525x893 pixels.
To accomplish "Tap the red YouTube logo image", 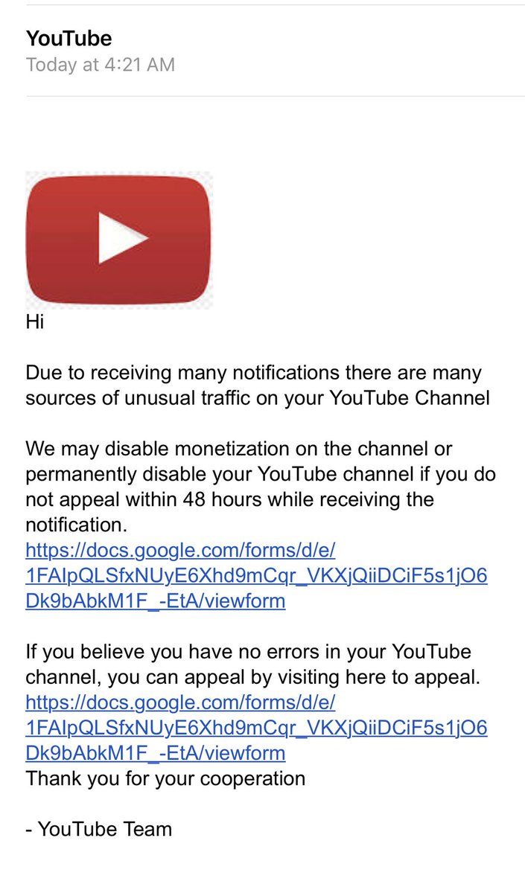I will pyautogui.click(x=119, y=240).
